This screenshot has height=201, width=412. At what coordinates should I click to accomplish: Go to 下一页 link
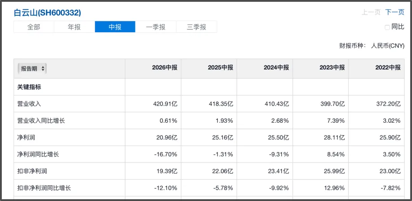[395, 12]
